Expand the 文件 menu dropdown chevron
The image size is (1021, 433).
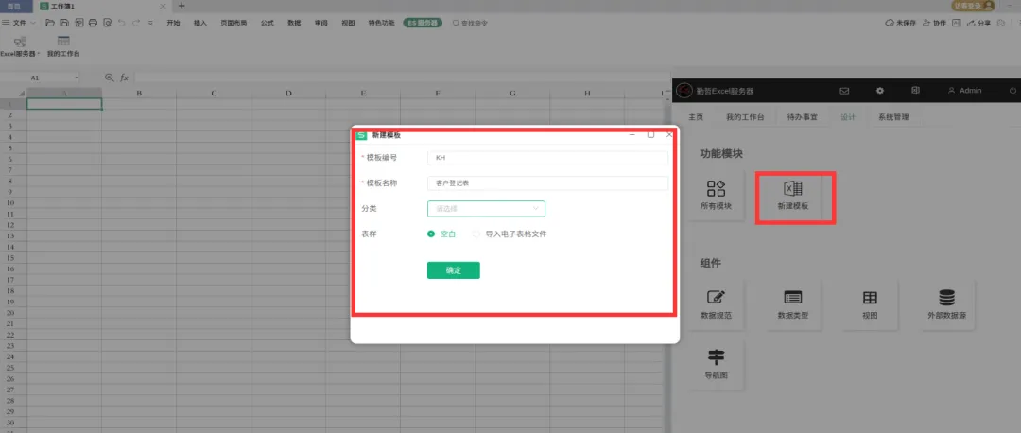33,23
